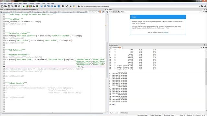Run file with the green play button
The image size is (207, 116).
click(x=24, y=6)
